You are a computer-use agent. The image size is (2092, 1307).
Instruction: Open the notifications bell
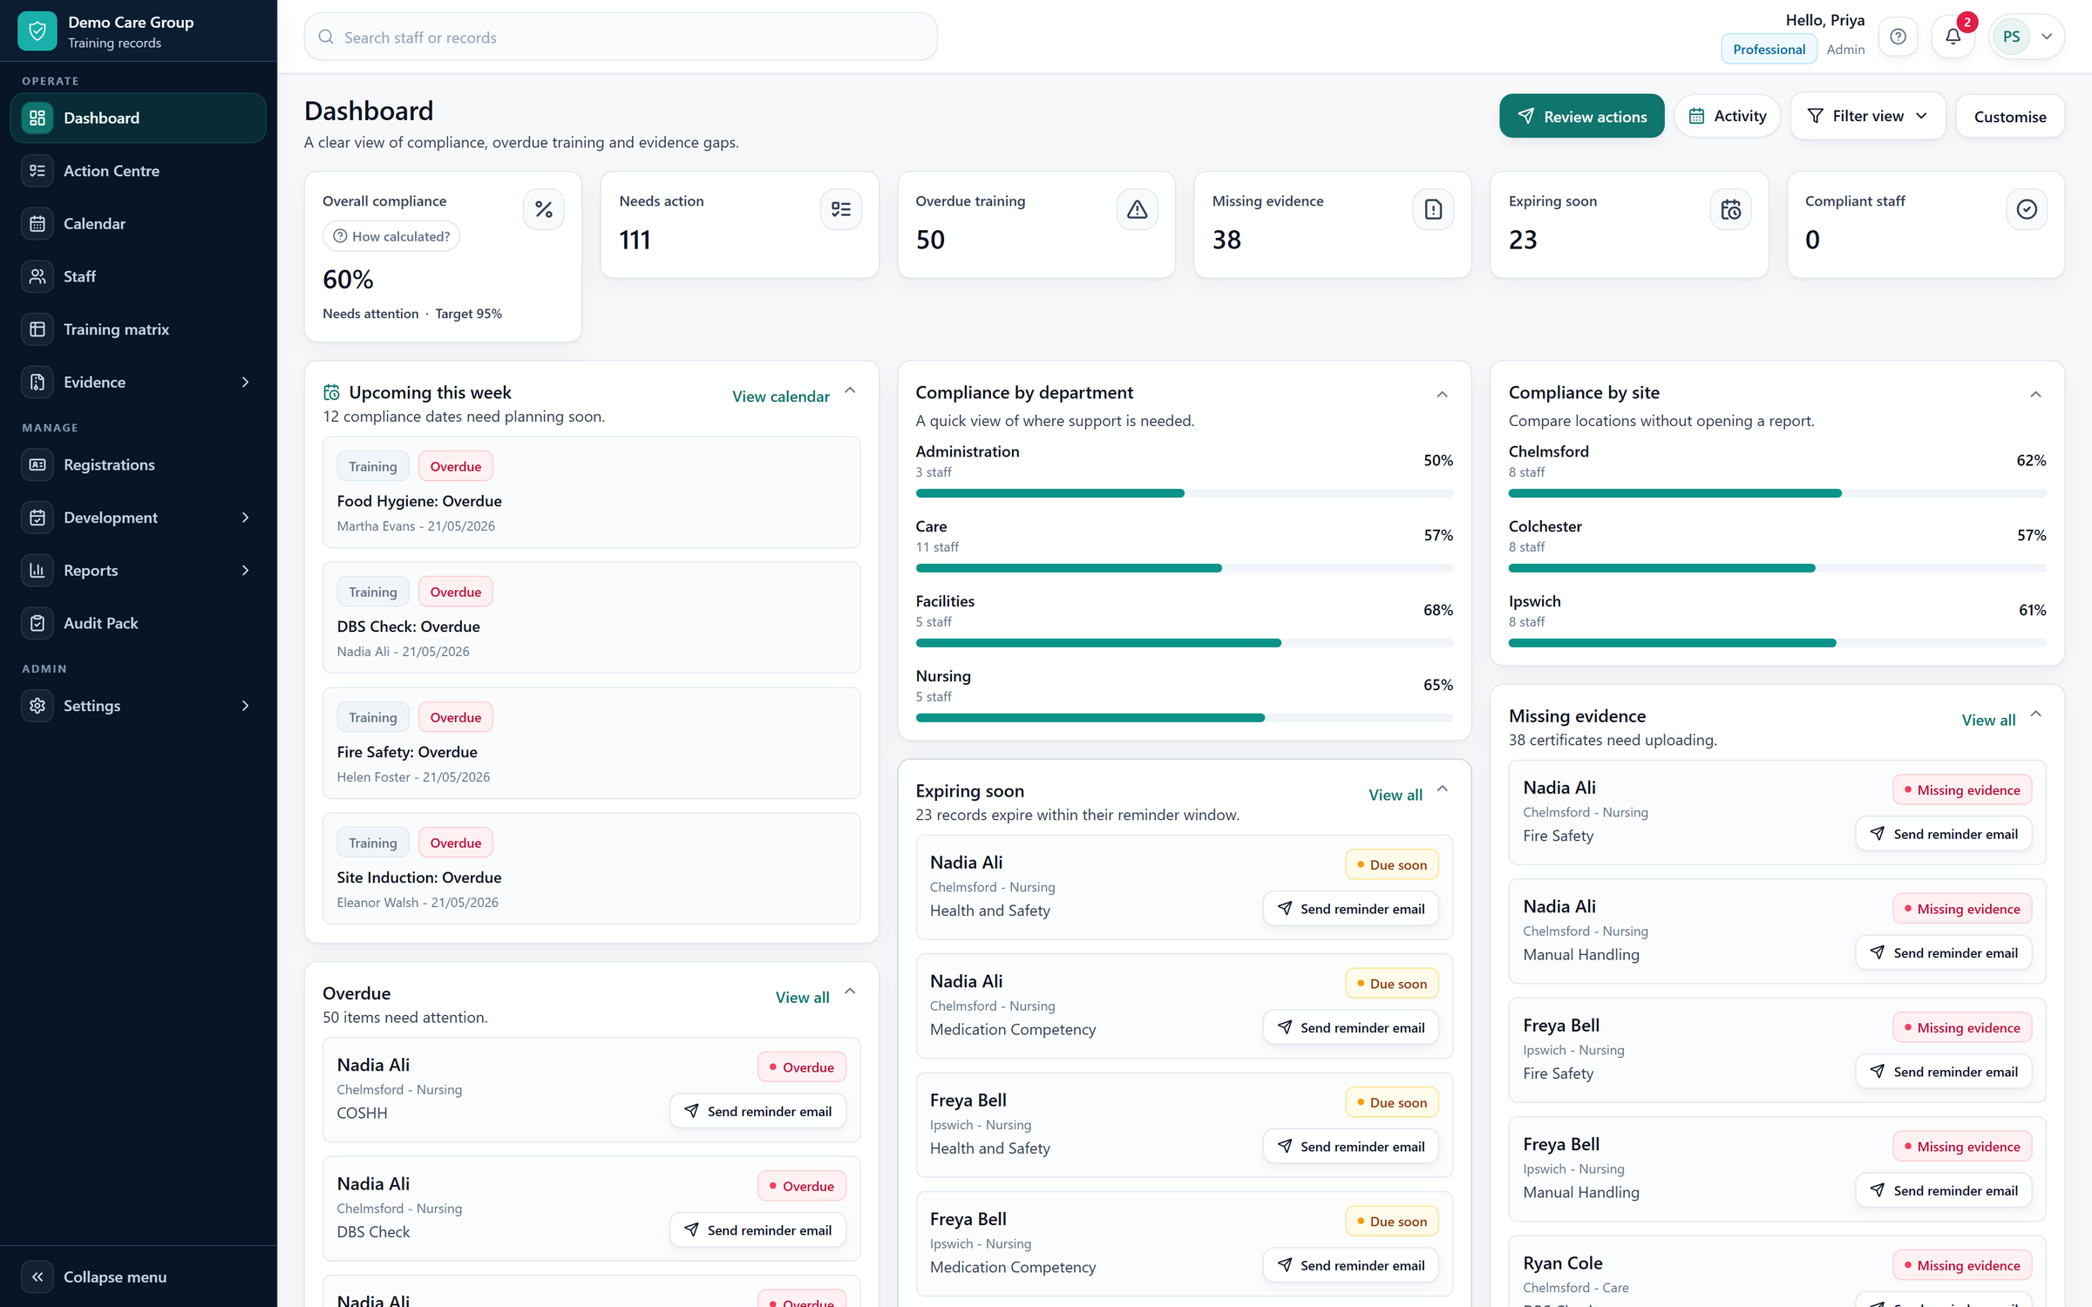[x=1953, y=37]
